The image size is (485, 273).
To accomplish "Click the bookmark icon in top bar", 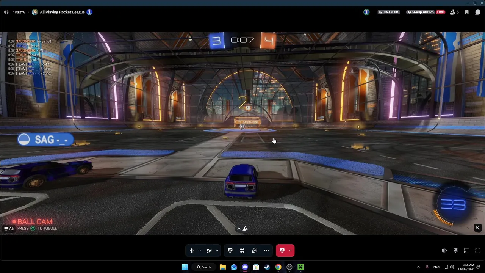I will [x=467, y=12].
